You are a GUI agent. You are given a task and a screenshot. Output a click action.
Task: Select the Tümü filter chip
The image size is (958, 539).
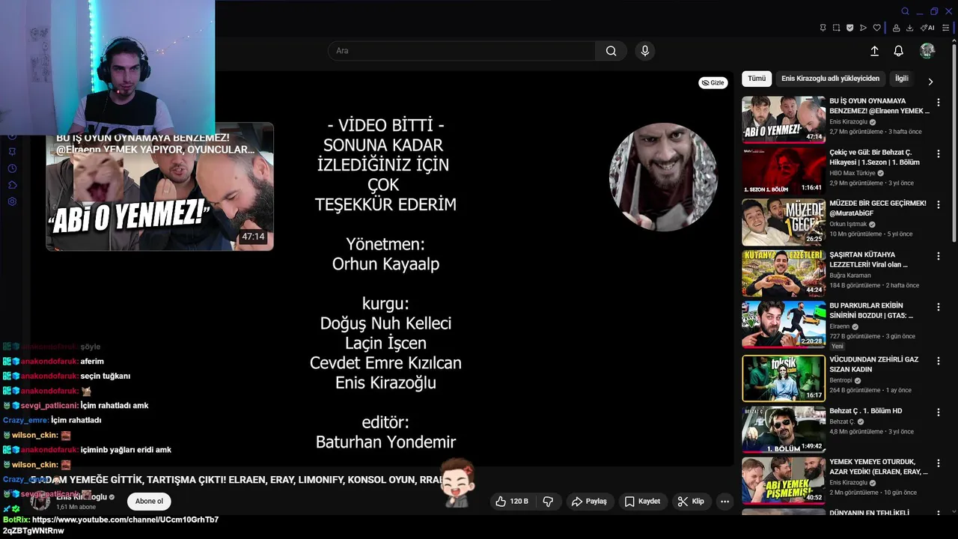(x=757, y=79)
